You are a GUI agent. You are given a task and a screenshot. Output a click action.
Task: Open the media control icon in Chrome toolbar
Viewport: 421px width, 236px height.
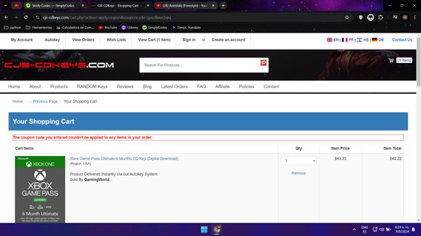click(395, 18)
